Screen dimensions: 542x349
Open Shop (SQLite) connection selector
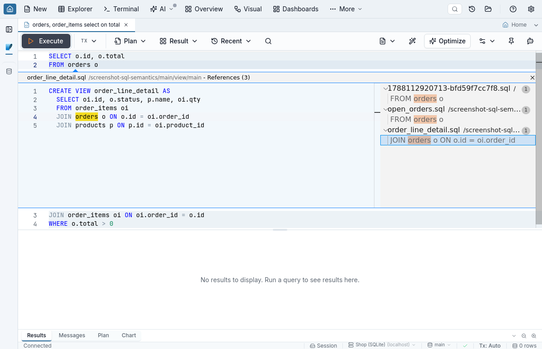pos(382,345)
